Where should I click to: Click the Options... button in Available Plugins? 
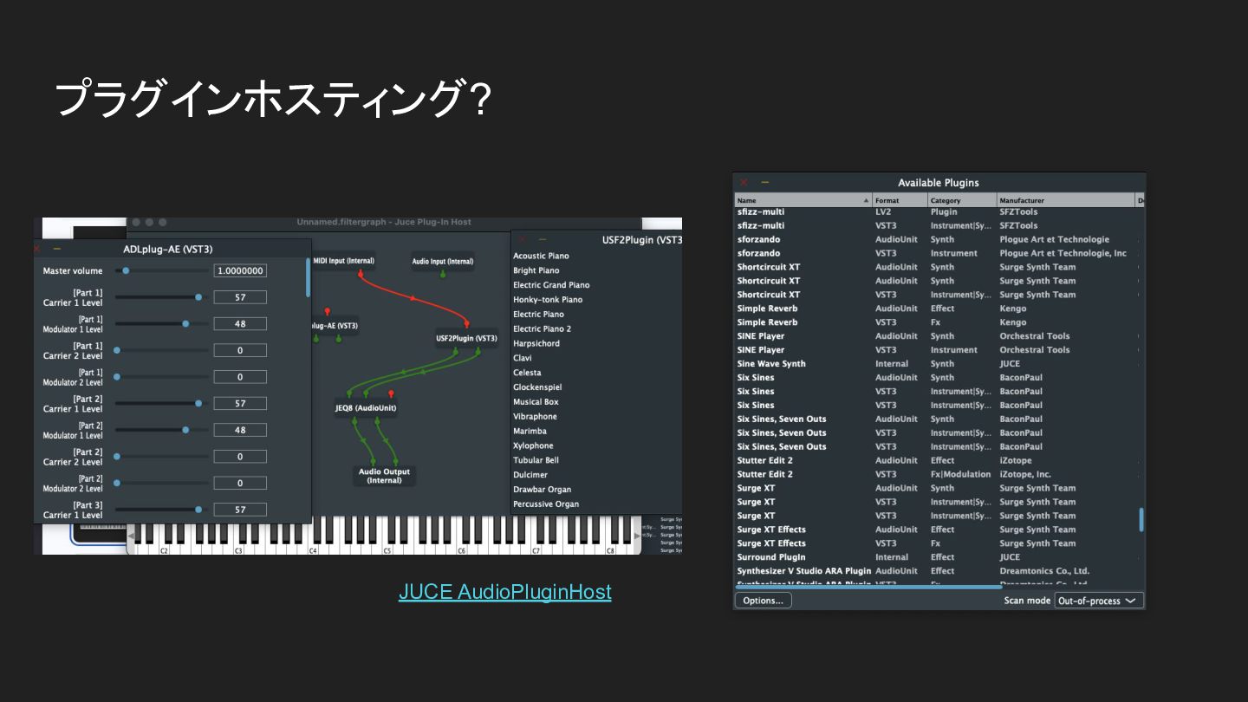pyautogui.click(x=764, y=601)
